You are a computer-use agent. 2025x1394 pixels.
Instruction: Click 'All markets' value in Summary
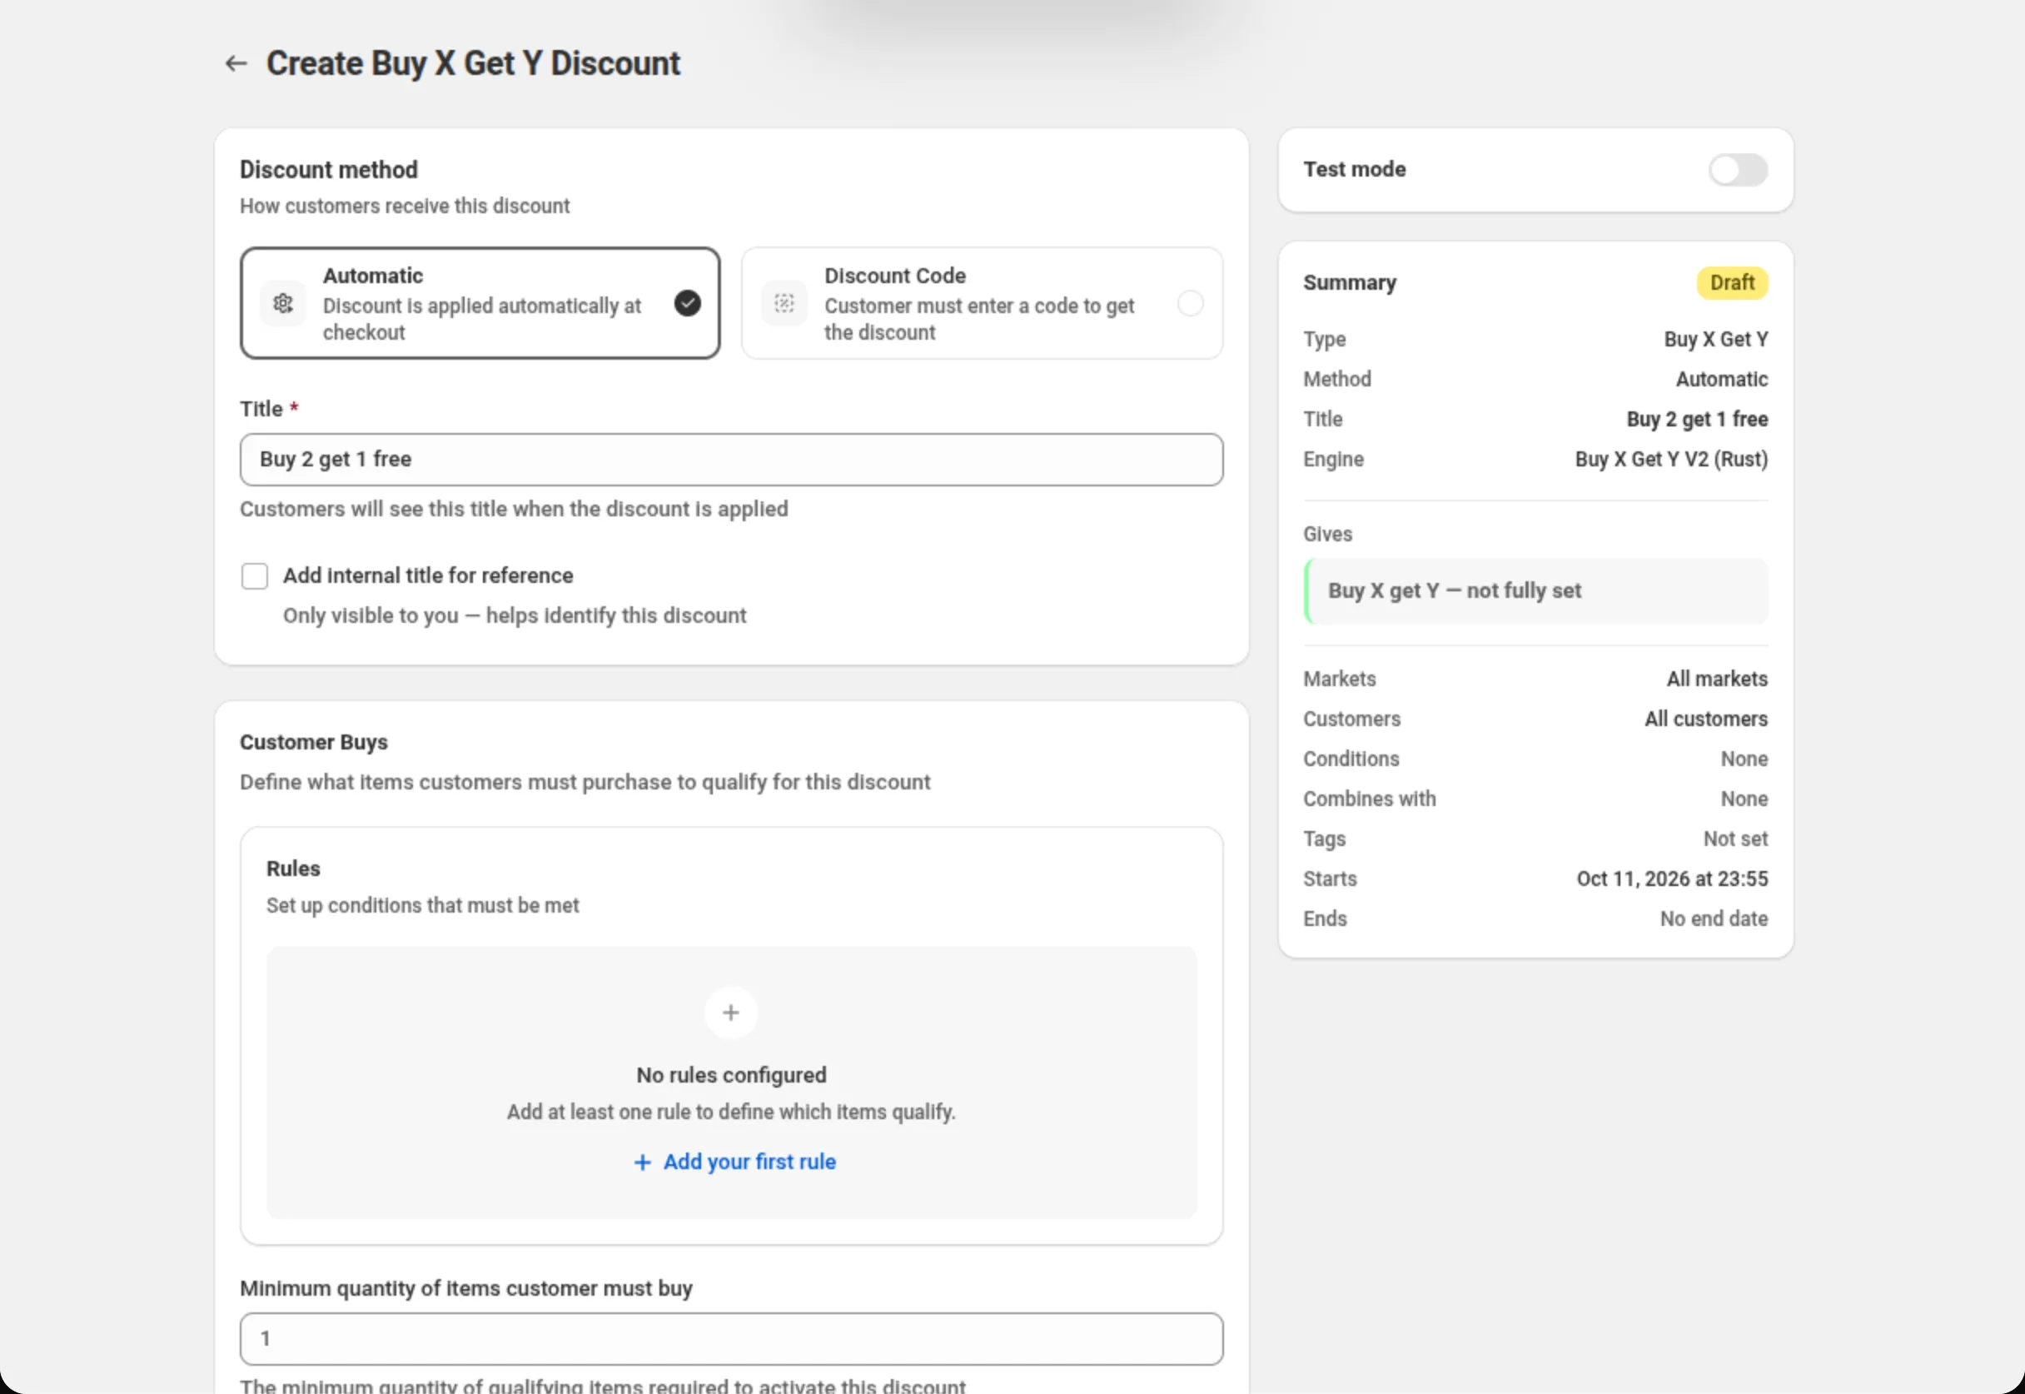coord(1717,679)
